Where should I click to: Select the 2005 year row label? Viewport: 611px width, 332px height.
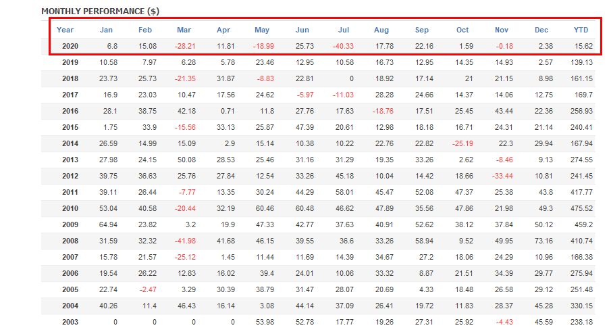click(x=70, y=289)
